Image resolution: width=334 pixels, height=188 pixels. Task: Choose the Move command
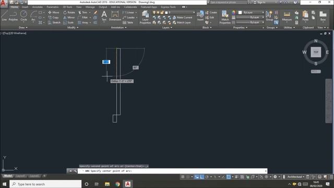tap(54, 13)
